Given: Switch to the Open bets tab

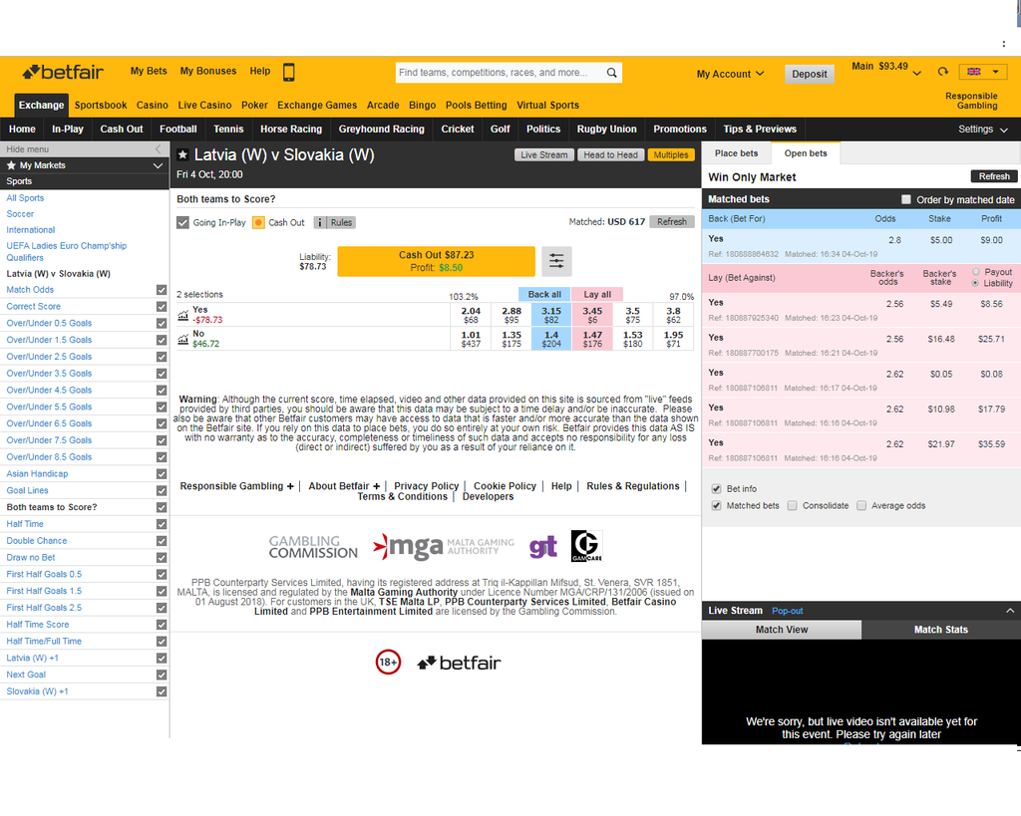Looking at the screenshot, I should 806,153.
